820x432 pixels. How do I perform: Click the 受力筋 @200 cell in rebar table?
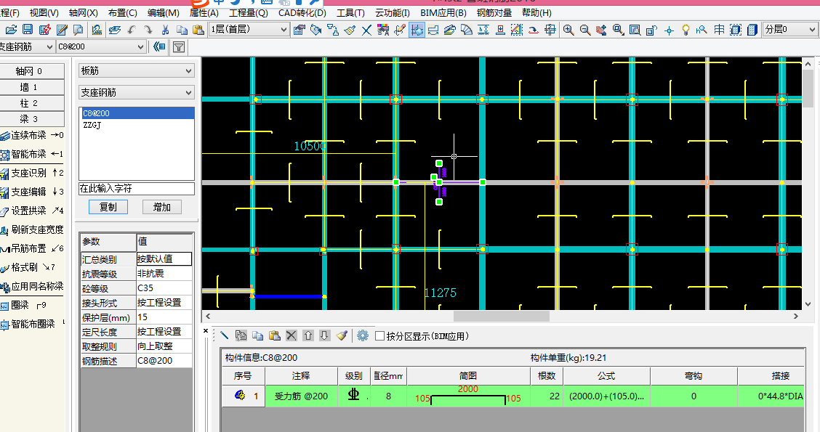click(x=301, y=396)
